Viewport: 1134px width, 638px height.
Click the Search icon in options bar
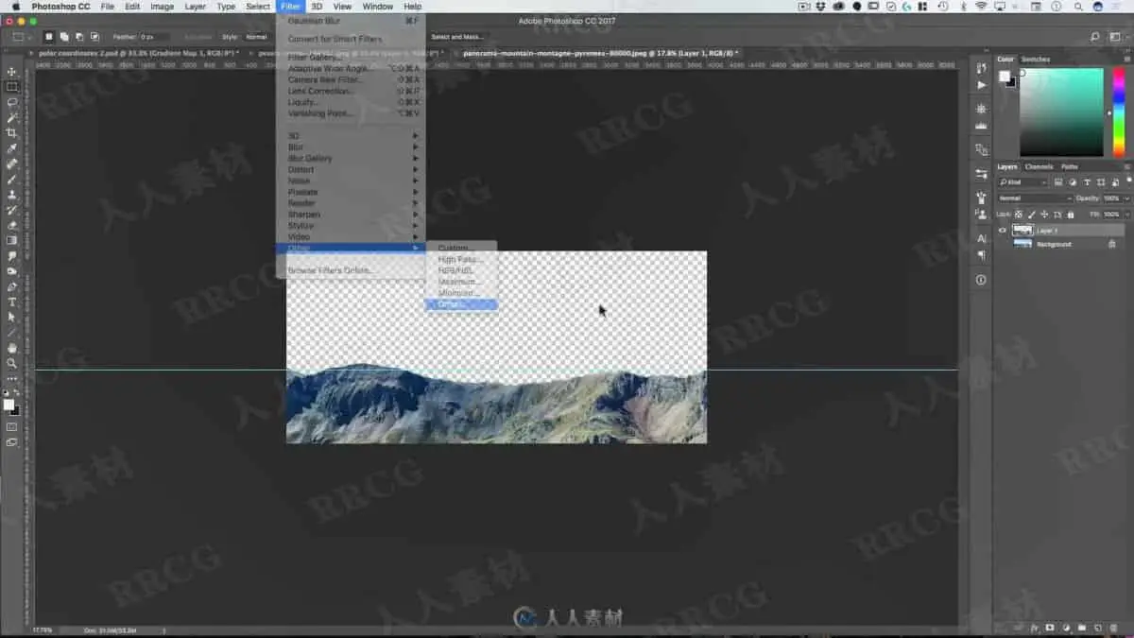(x=1095, y=37)
